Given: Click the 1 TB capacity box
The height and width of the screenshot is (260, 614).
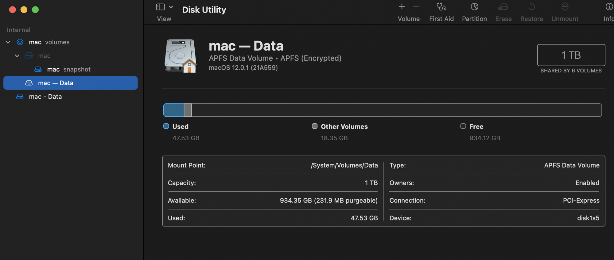Looking at the screenshot, I should (571, 55).
